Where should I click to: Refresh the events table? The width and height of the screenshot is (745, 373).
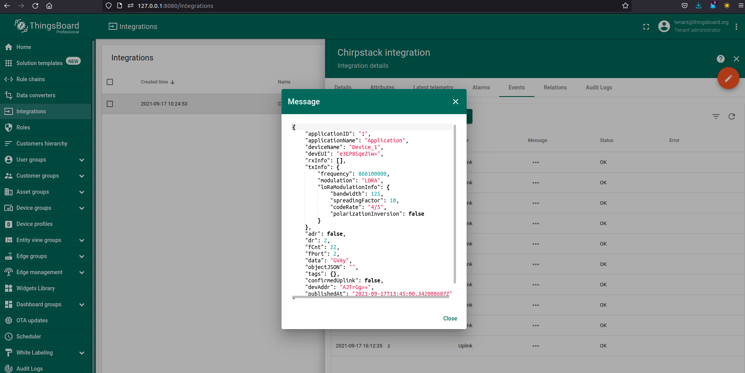coord(732,116)
